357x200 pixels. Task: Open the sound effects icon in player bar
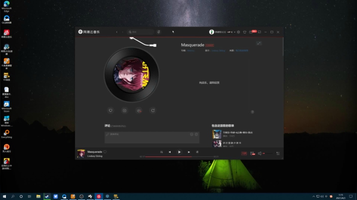(x=252, y=153)
